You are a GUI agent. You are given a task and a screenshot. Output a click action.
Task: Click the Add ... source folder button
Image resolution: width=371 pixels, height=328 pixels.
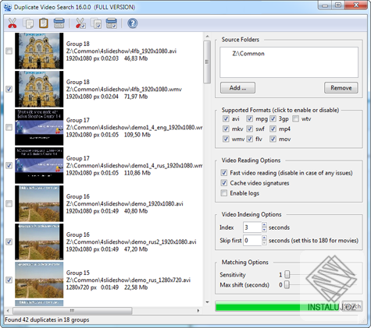[237, 88]
